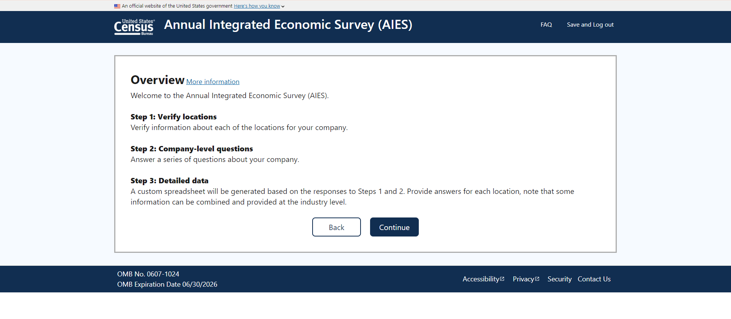This screenshot has width=731, height=319.
Task: Click the US flag icon in banner
Action: click(x=117, y=6)
